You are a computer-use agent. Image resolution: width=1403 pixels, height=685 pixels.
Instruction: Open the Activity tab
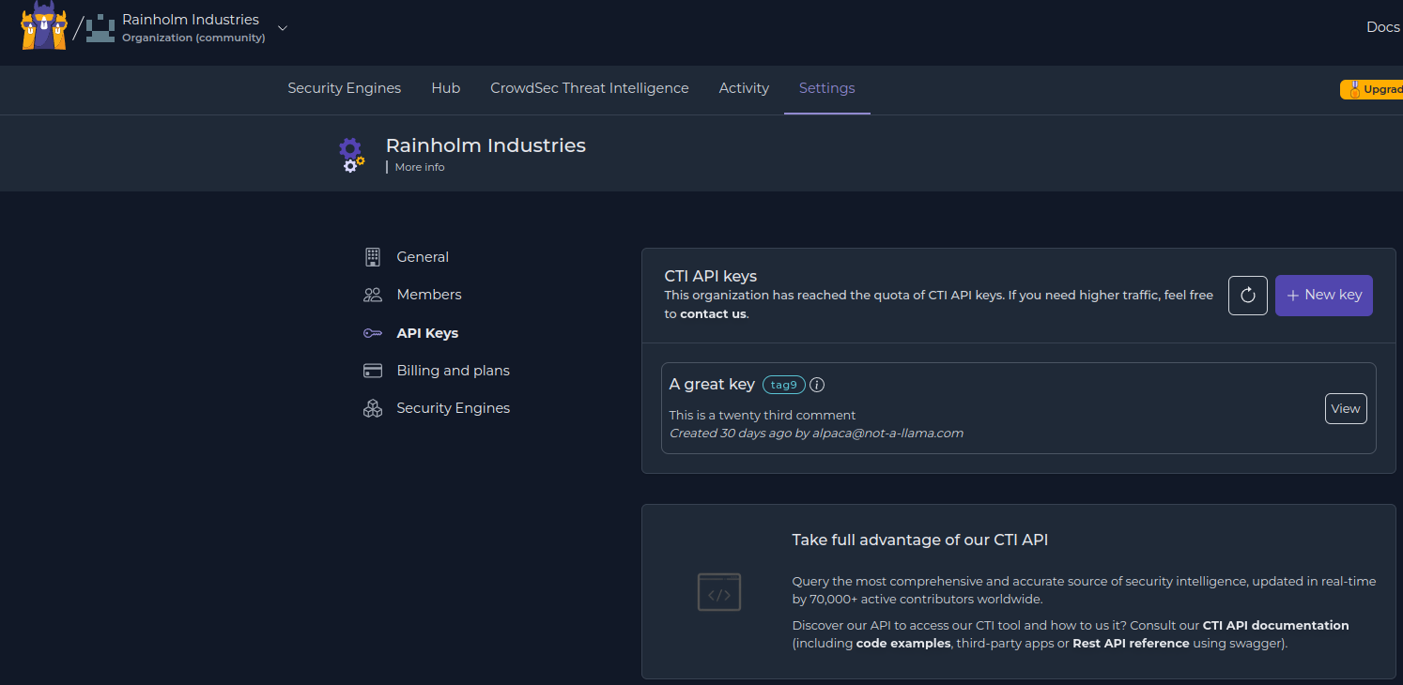point(744,88)
